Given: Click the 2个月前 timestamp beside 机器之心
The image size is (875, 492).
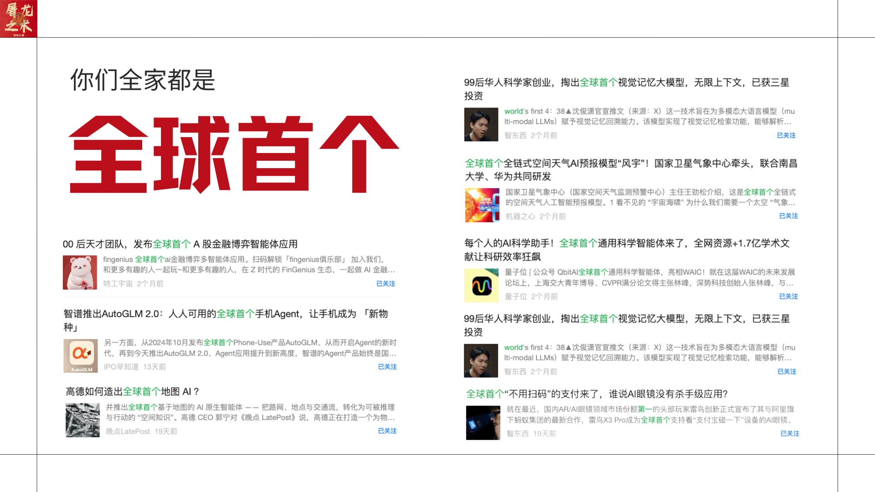Looking at the screenshot, I should (552, 216).
